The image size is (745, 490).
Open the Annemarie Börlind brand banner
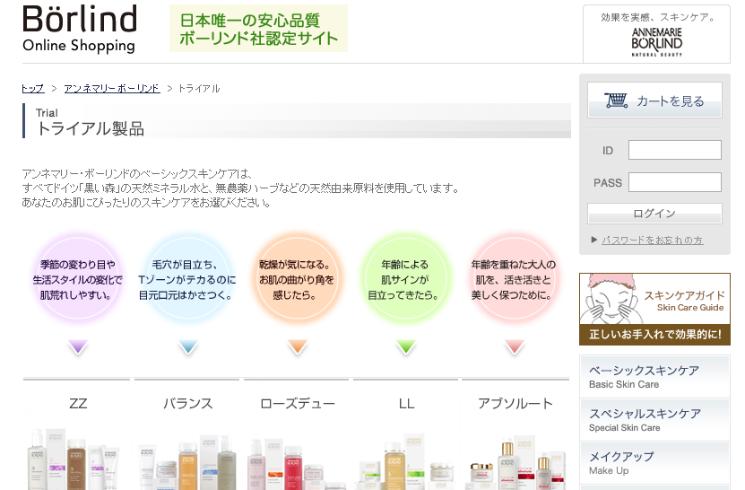pos(656,34)
